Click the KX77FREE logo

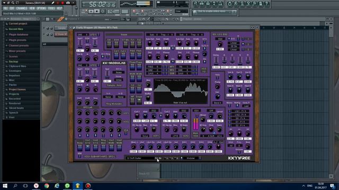(x=239, y=158)
